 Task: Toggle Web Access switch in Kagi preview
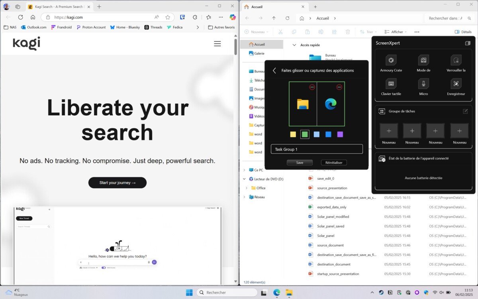(104, 268)
